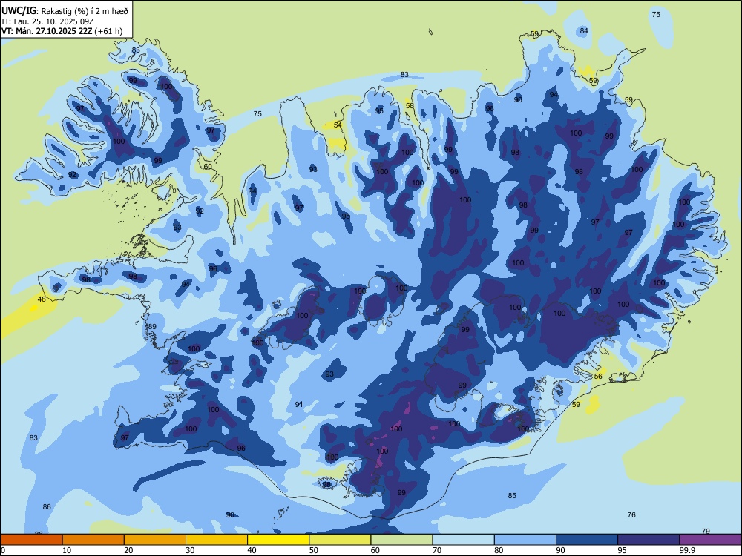Select the orange 10–20 legend color segment
The height and width of the screenshot is (556, 742).
tap(93, 540)
